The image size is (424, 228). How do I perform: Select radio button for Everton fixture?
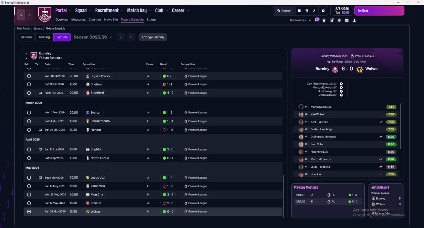tap(29, 113)
